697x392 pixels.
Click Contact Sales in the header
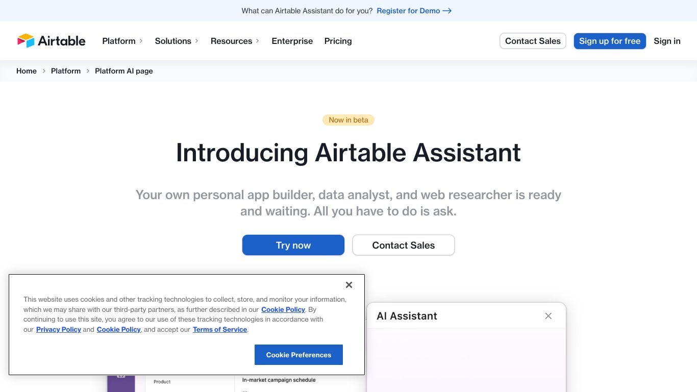533,41
